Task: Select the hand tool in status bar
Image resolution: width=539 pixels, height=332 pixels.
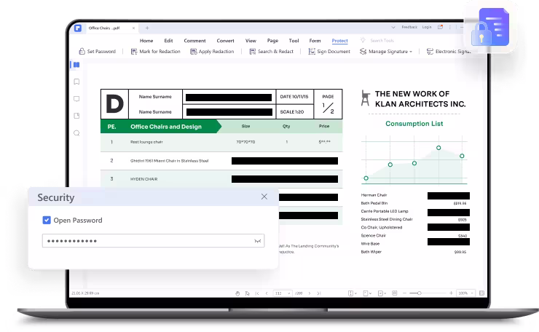Action: point(237,293)
